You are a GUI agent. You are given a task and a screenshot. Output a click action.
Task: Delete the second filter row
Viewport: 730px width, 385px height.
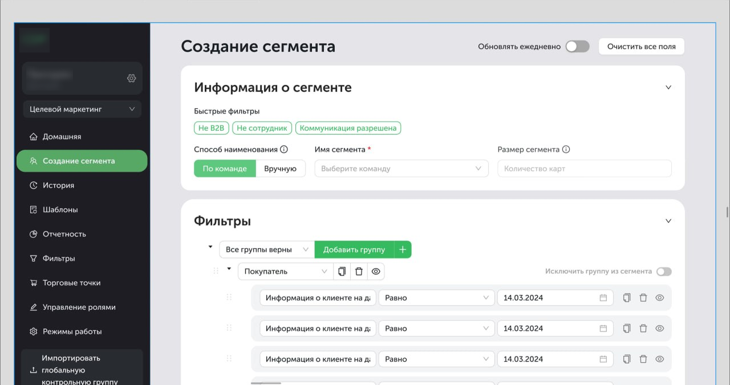643,329
